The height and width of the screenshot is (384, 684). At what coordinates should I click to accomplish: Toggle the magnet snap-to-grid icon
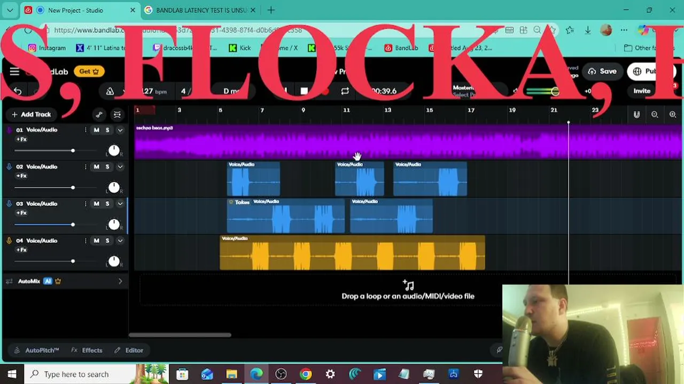click(x=636, y=115)
